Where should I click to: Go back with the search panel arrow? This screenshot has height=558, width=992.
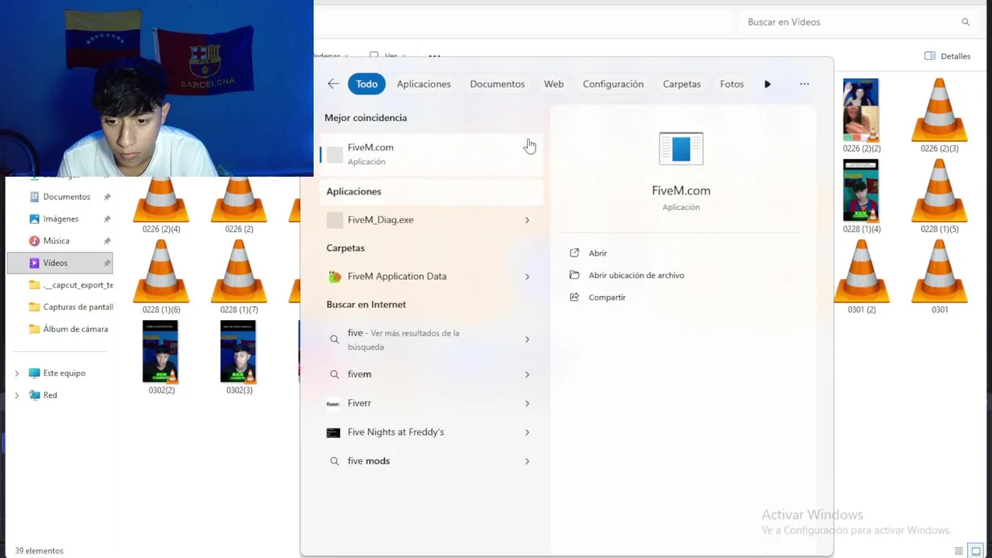tap(333, 84)
